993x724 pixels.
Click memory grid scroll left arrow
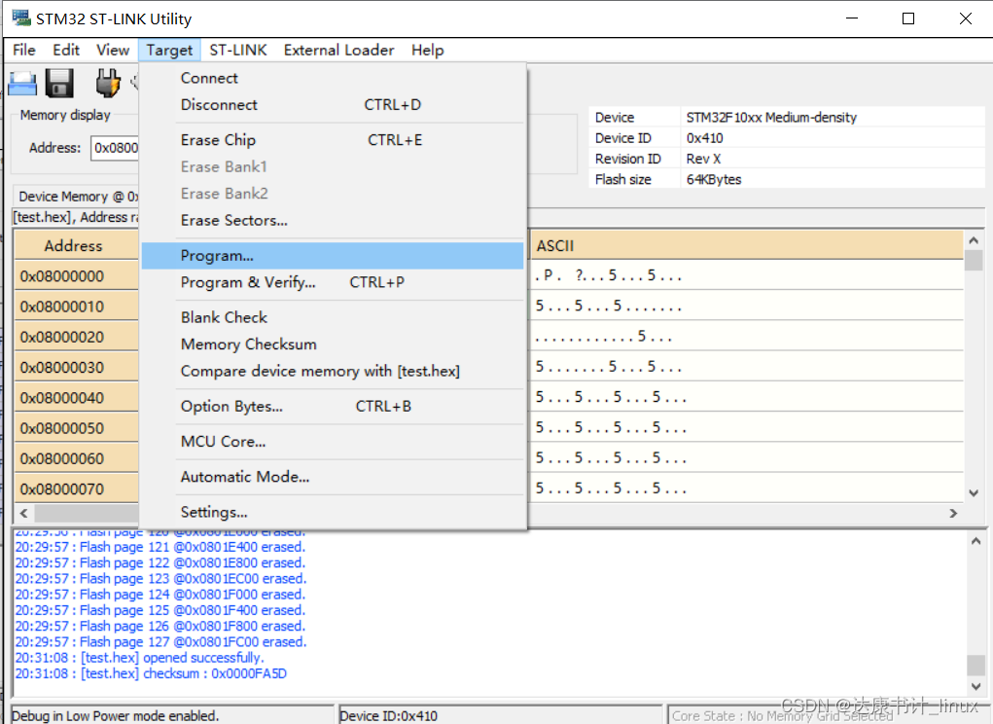[x=24, y=513]
